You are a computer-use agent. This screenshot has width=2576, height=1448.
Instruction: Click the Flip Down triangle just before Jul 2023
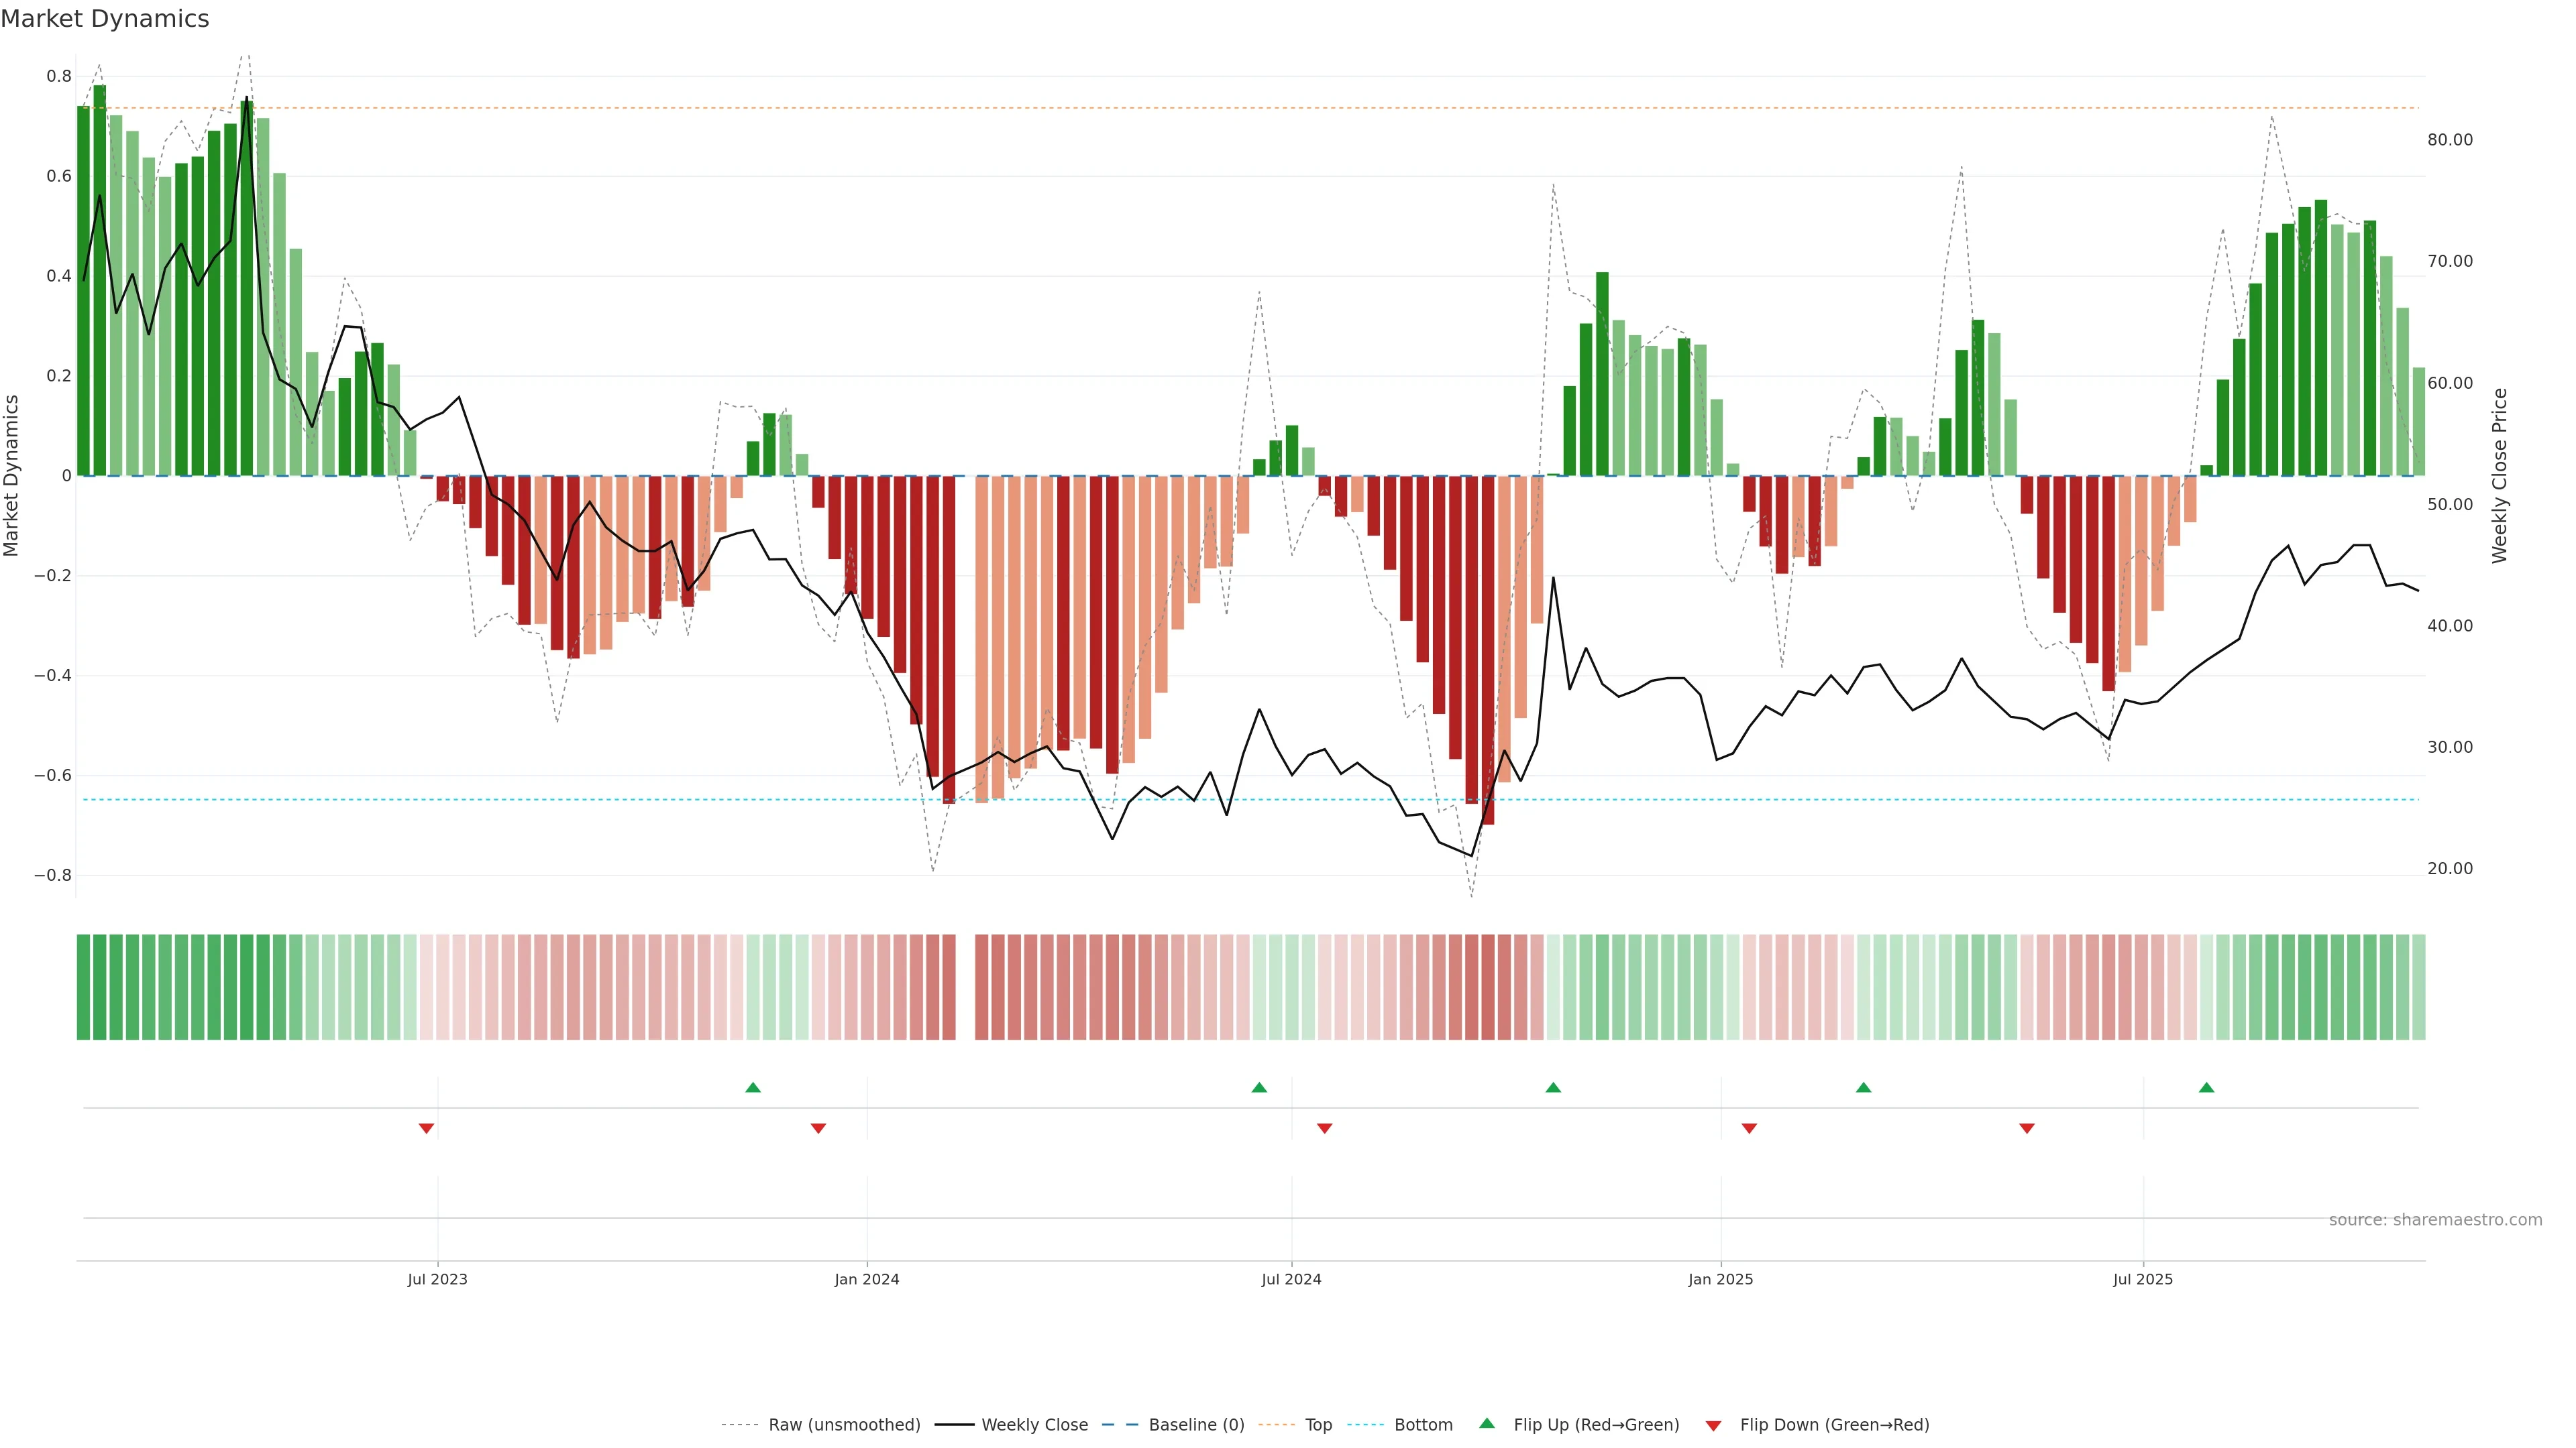pos(426,1128)
